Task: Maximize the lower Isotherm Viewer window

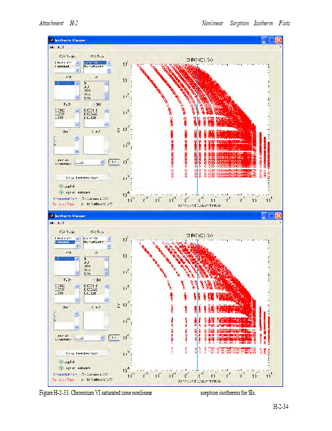Action: pyautogui.click(x=272, y=215)
